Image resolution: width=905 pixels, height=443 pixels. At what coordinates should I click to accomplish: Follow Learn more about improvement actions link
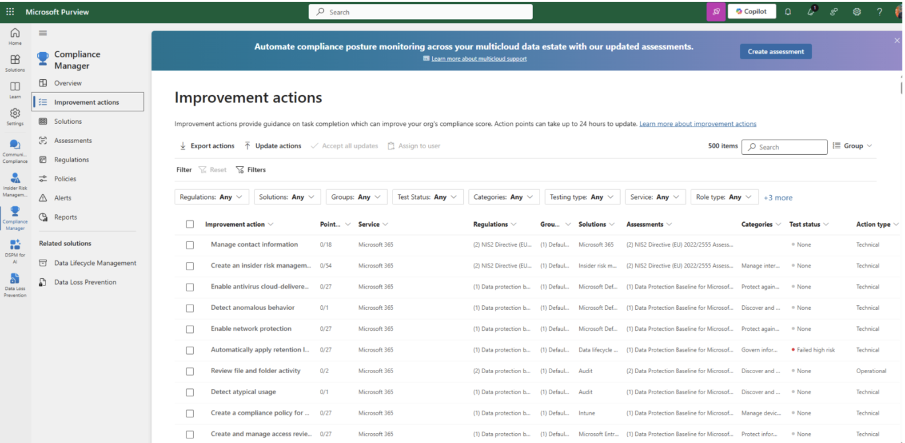coord(698,124)
